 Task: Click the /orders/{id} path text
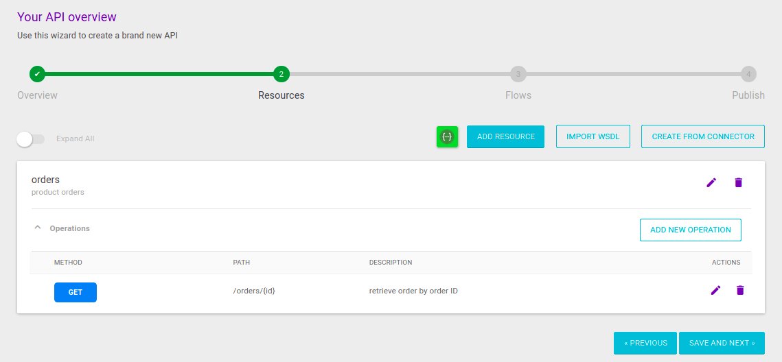point(254,291)
